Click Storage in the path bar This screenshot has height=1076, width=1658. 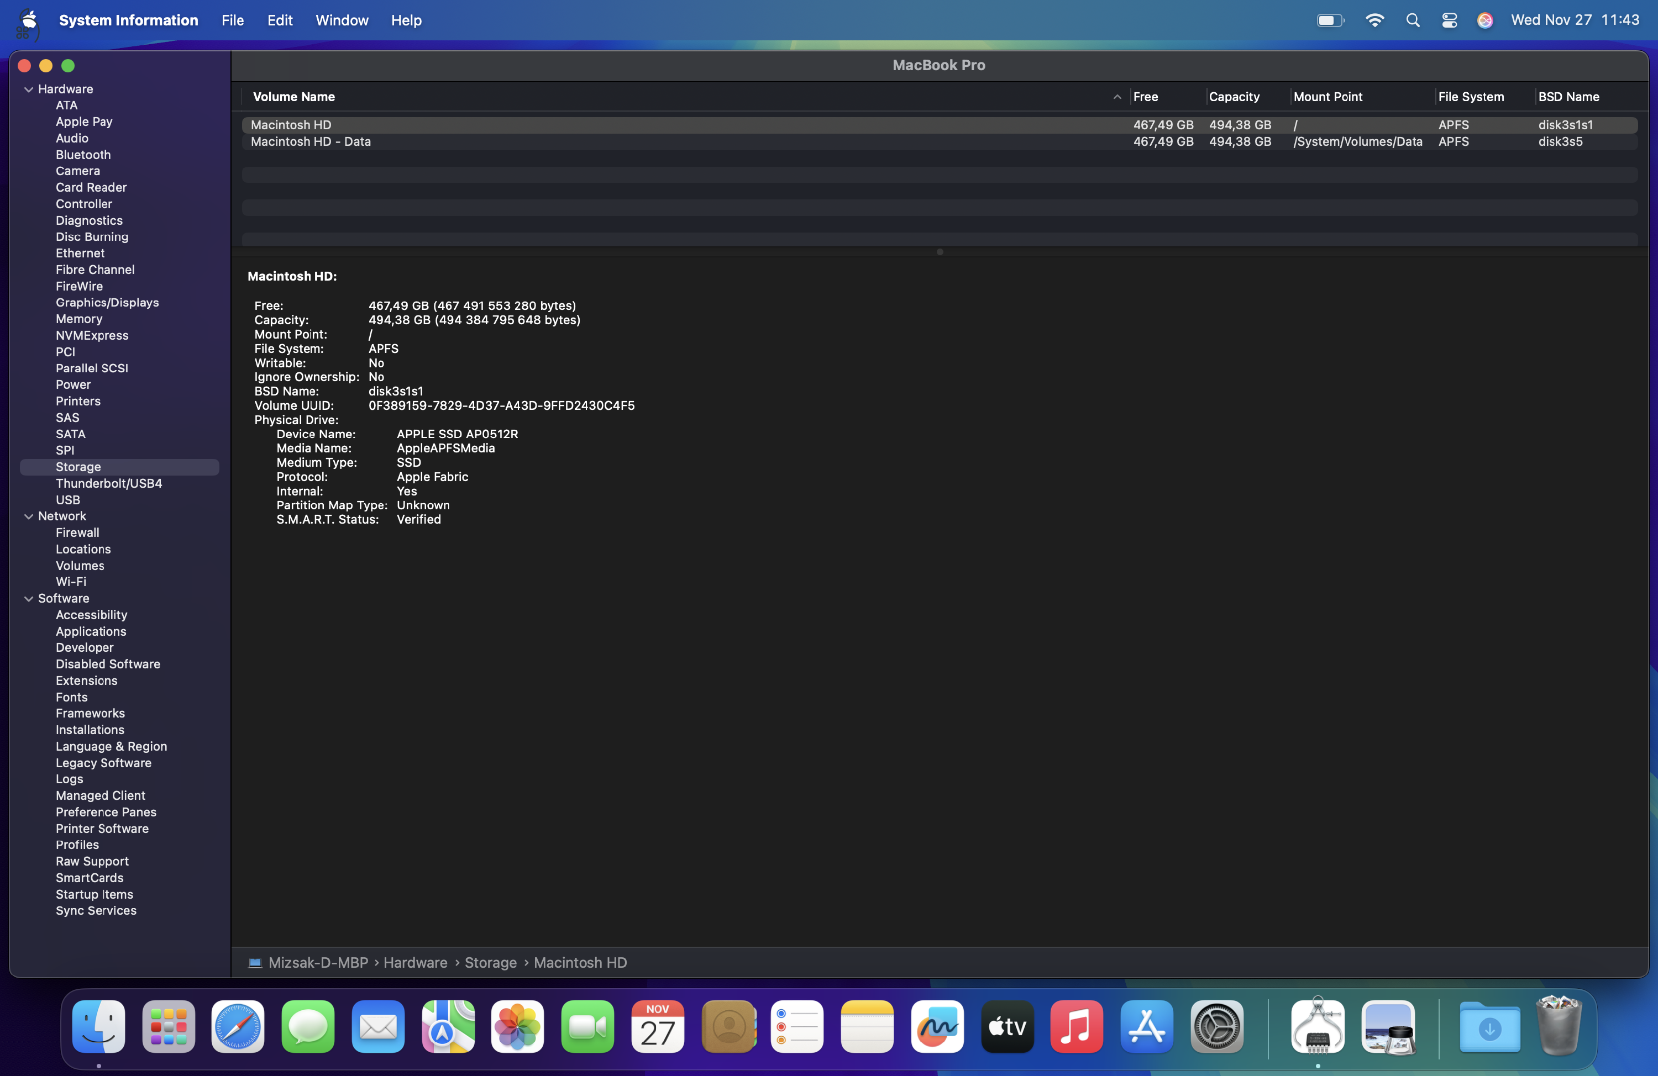point(490,962)
